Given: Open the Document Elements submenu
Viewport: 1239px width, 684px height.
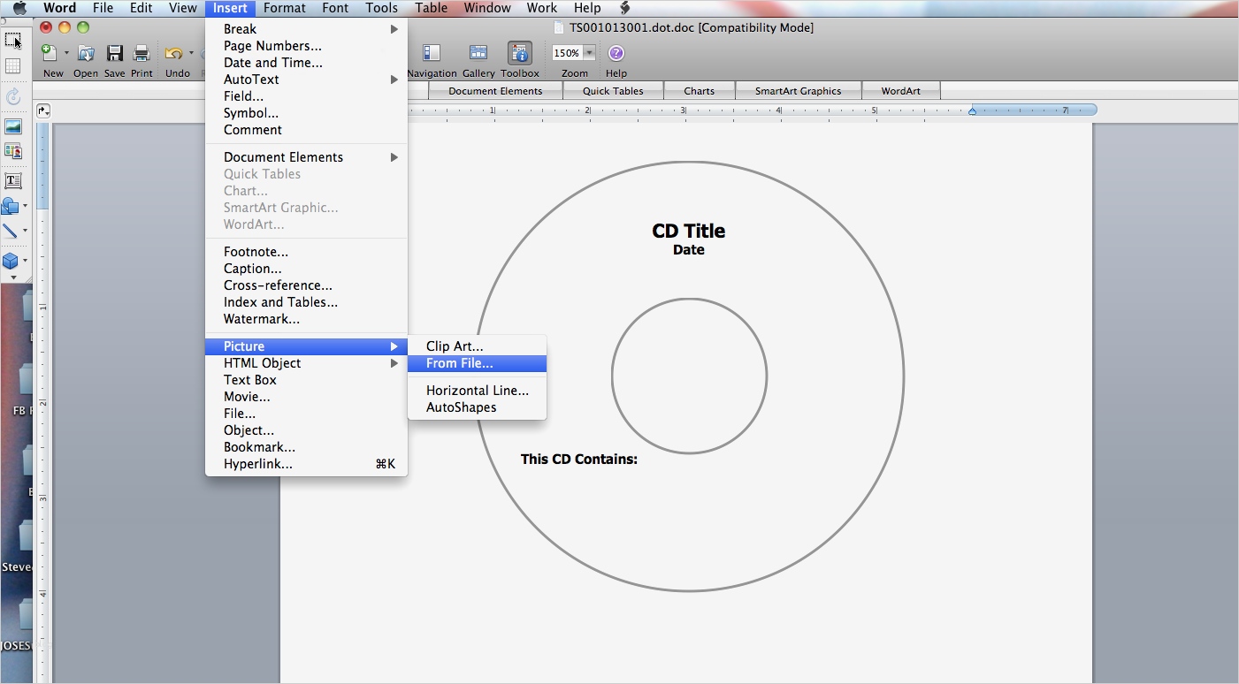Looking at the screenshot, I should click(x=306, y=157).
